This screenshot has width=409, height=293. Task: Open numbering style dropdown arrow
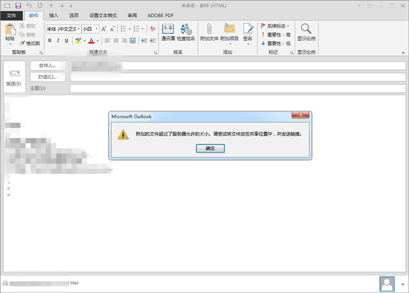click(x=143, y=29)
